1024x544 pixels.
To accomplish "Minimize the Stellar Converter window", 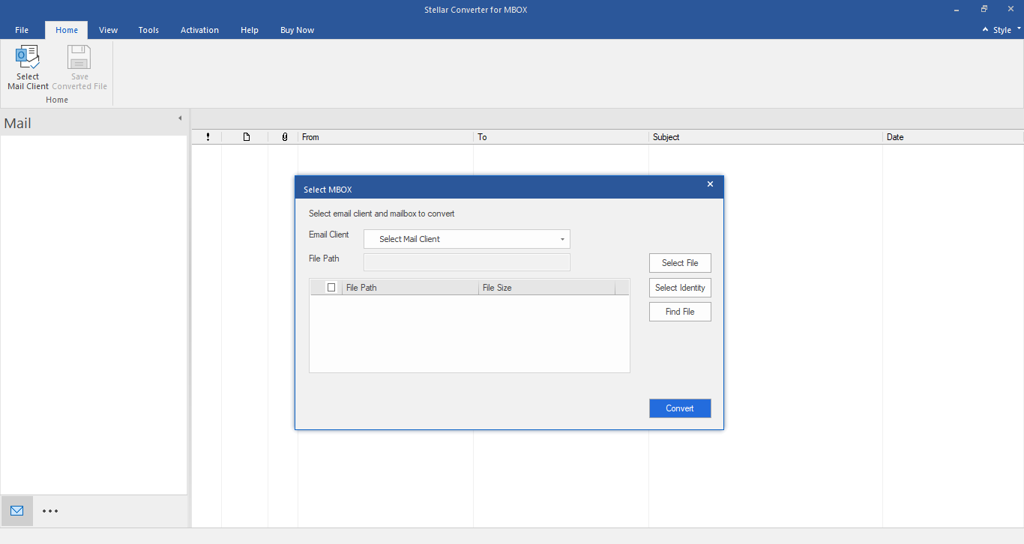I will point(957,9).
